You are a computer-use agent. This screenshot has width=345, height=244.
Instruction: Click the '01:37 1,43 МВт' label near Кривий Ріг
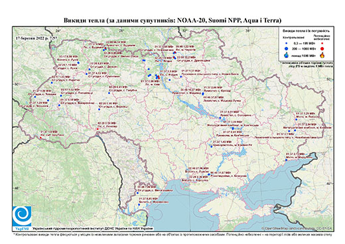[x=222, y=142]
